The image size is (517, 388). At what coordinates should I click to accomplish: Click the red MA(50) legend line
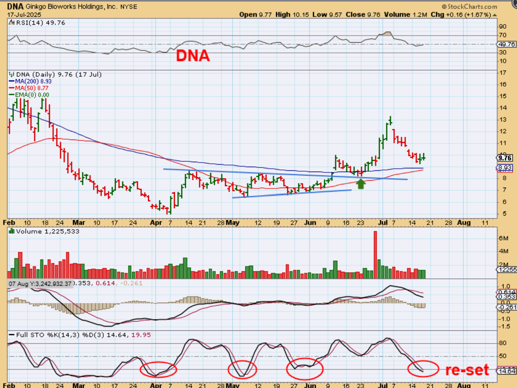click(x=11, y=88)
